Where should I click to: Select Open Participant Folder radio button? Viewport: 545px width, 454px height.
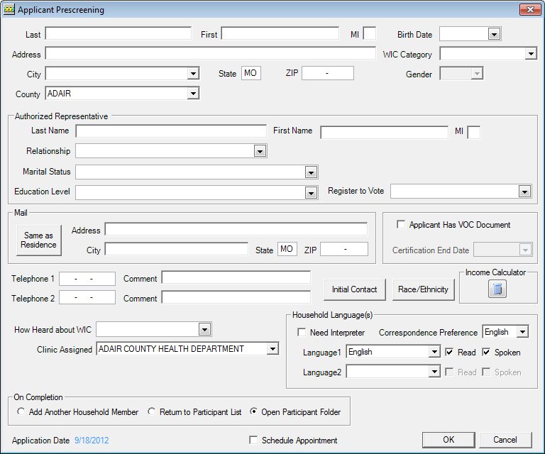[254, 411]
